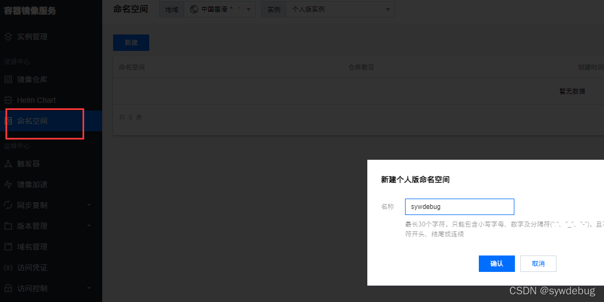Expand 访问控制 submenu chevron
Viewport: 604px width, 302px height.
click(89, 288)
